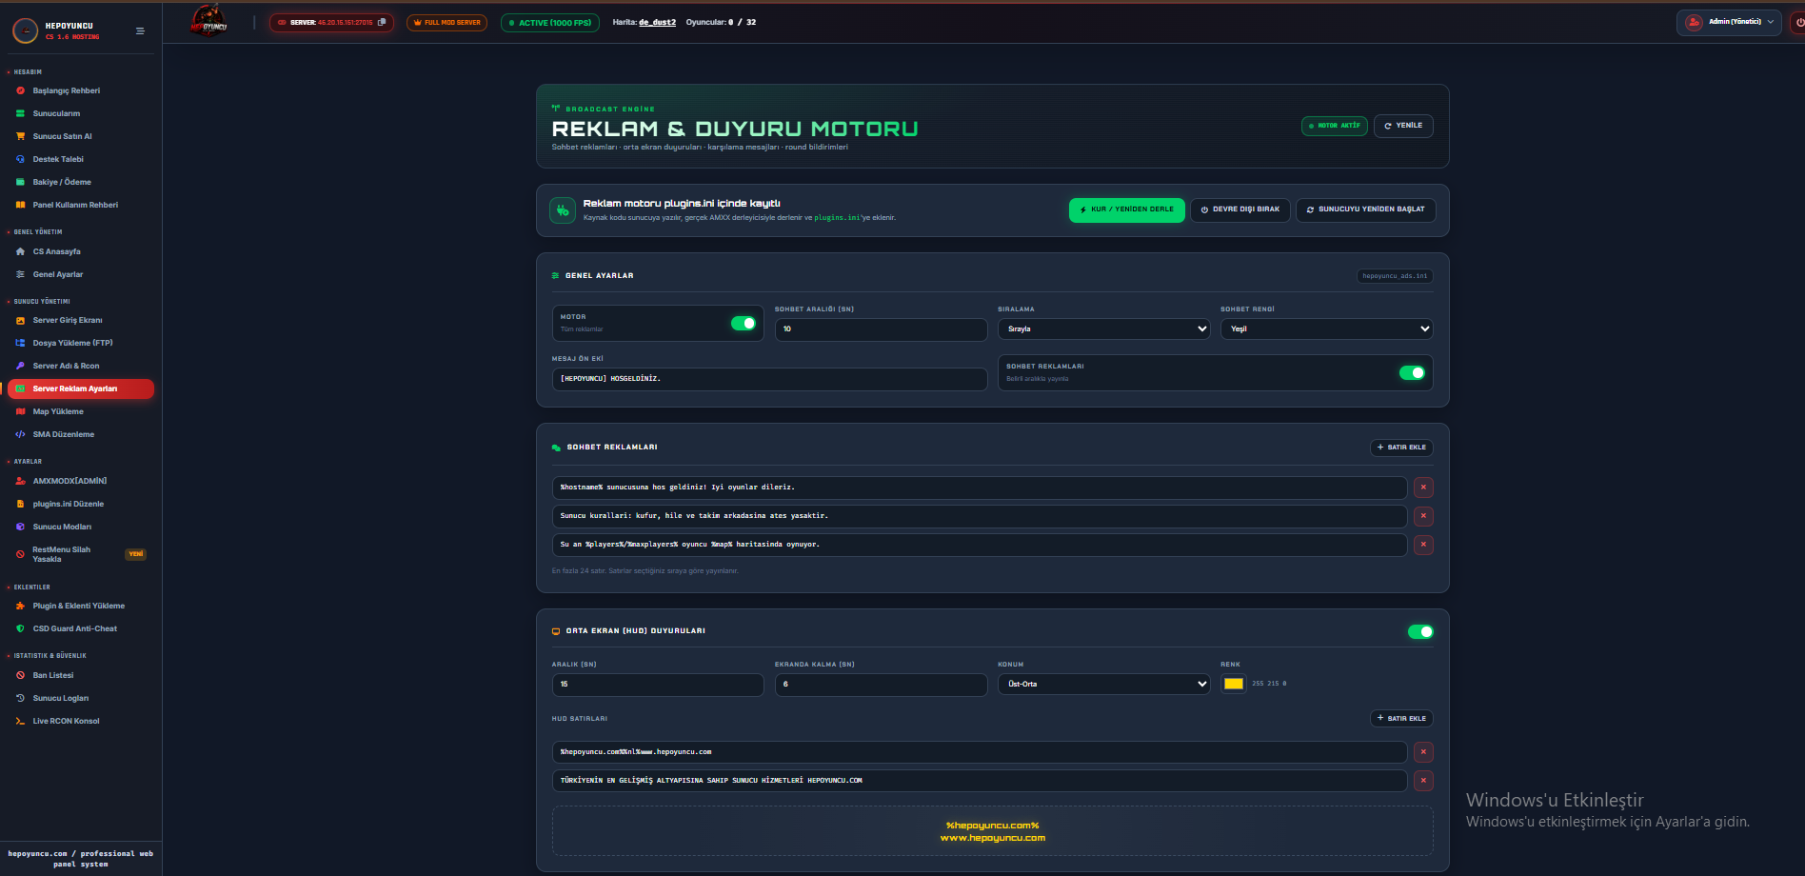1805x876 pixels.
Task: Remove the '%hepoyuncu.com%' HUD line
Action: tap(1423, 752)
